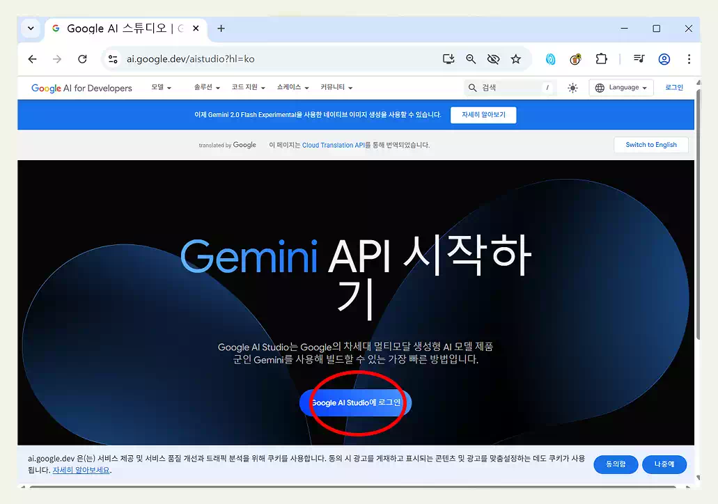The height and width of the screenshot is (504, 718).
Task: Open a new browser tab with the plus icon
Action: tap(221, 29)
